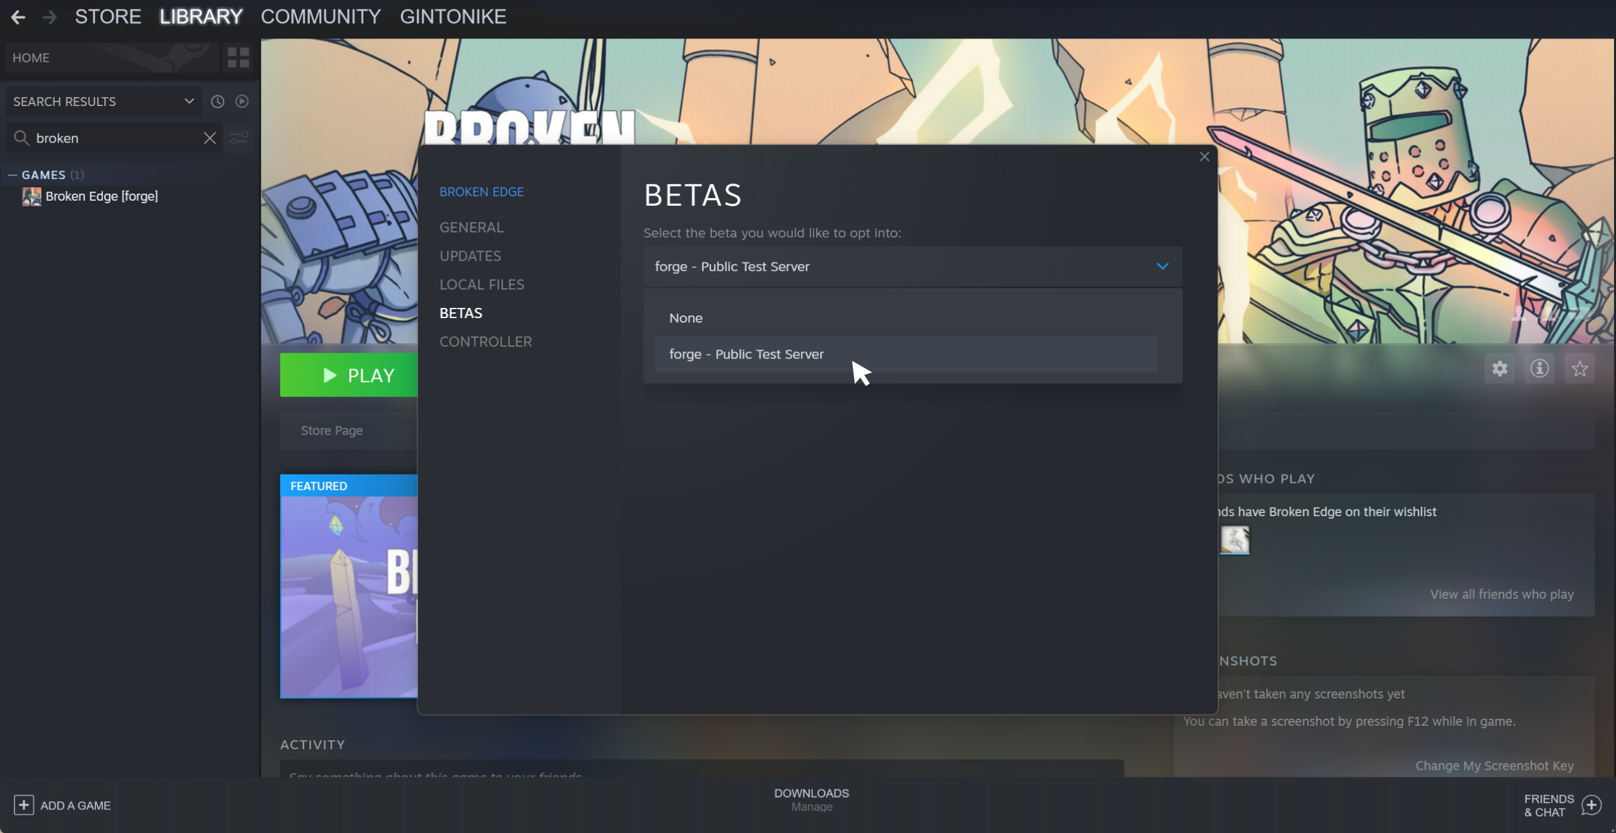Switch to Local Files section
The width and height of the screenshot is (1616, 833).
point(482,285)
